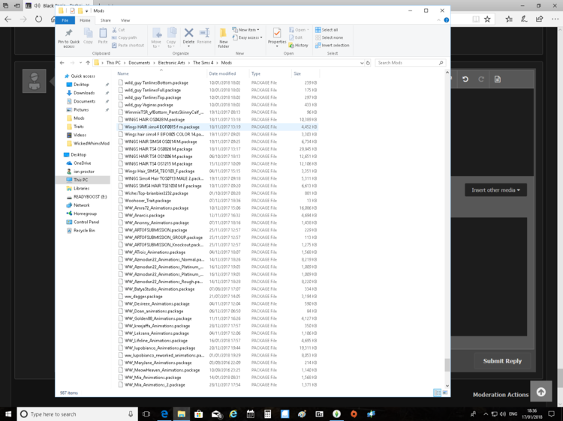
Task: Click the Search Mods field
Action: coord(410,63)
